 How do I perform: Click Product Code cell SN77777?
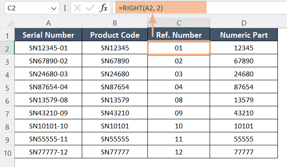[115, 152]
